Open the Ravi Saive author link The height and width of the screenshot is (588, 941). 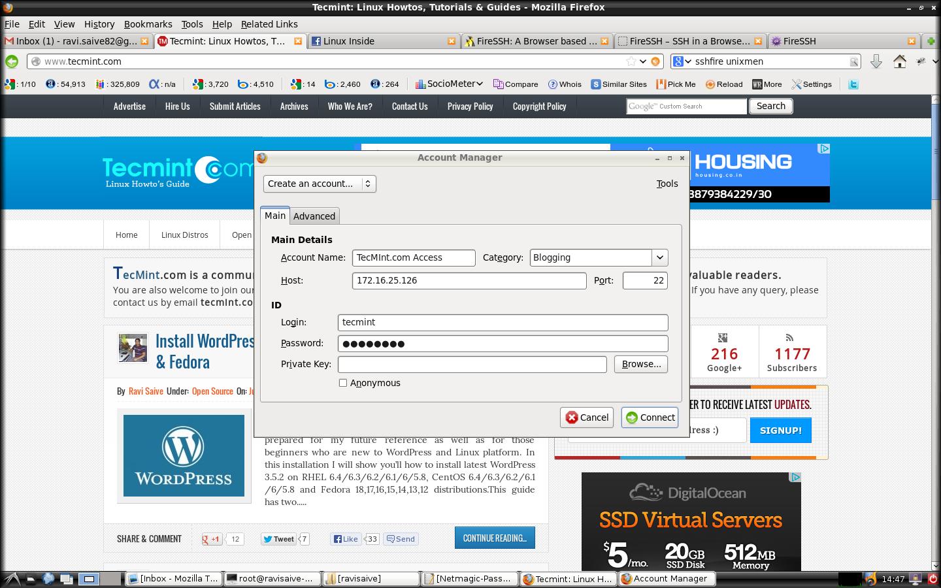point(146,391)
